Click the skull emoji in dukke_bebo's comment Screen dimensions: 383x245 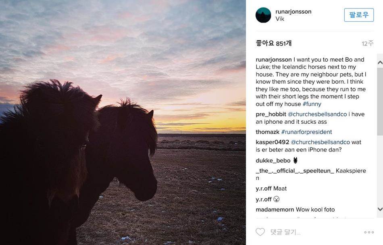296,160
